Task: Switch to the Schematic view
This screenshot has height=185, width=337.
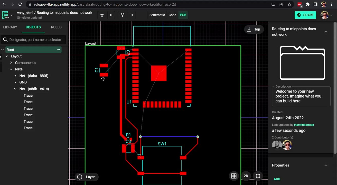Action: coord(157,15)
